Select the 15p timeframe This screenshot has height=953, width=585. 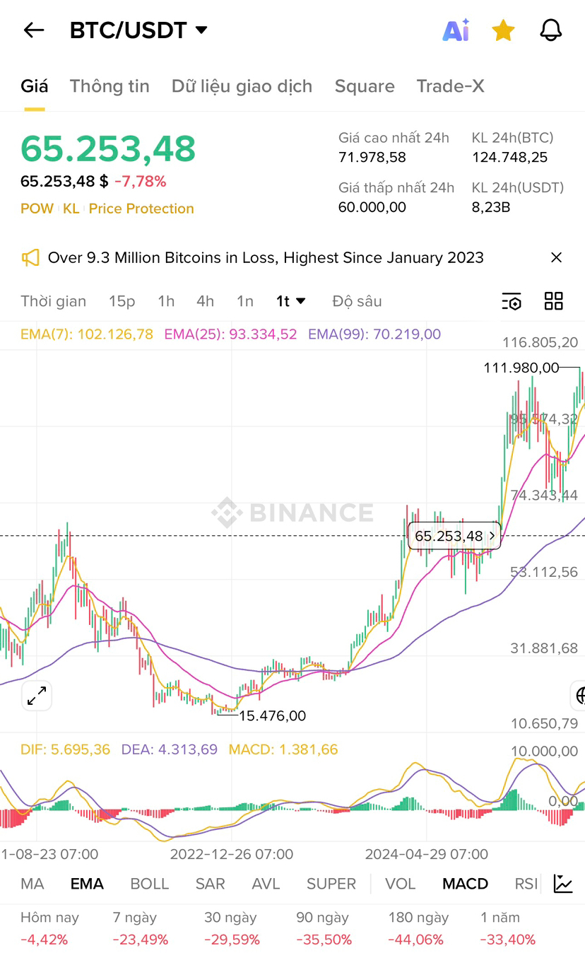(122, 301)
